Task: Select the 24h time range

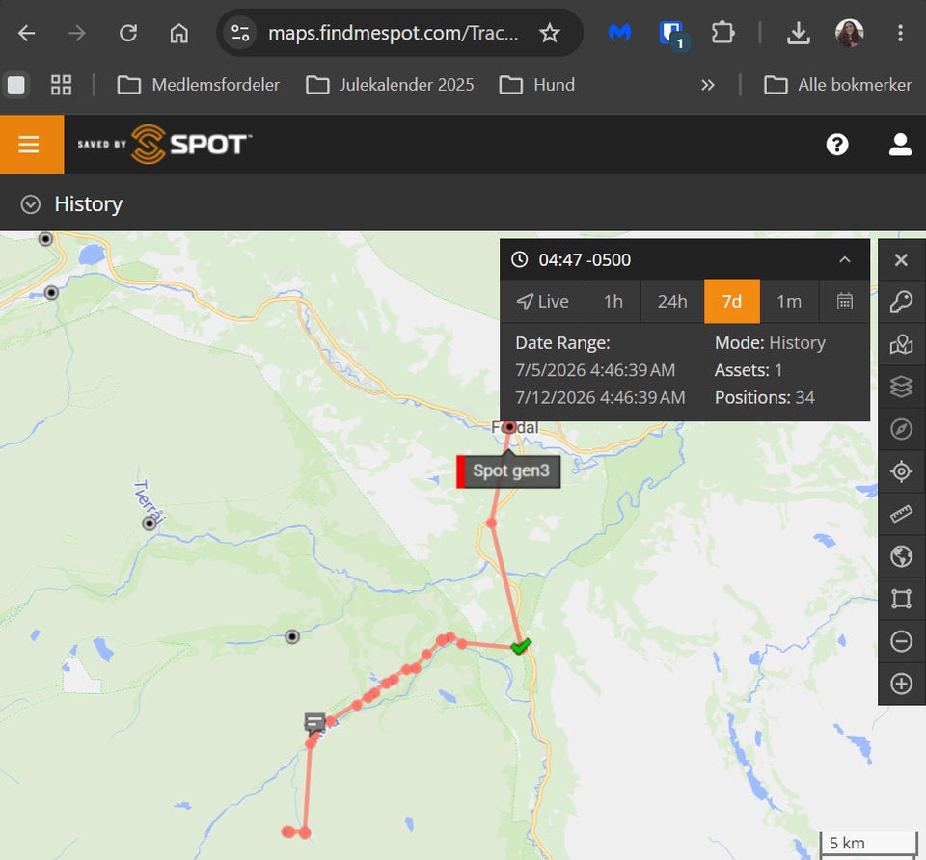Action: pos(672,302)
